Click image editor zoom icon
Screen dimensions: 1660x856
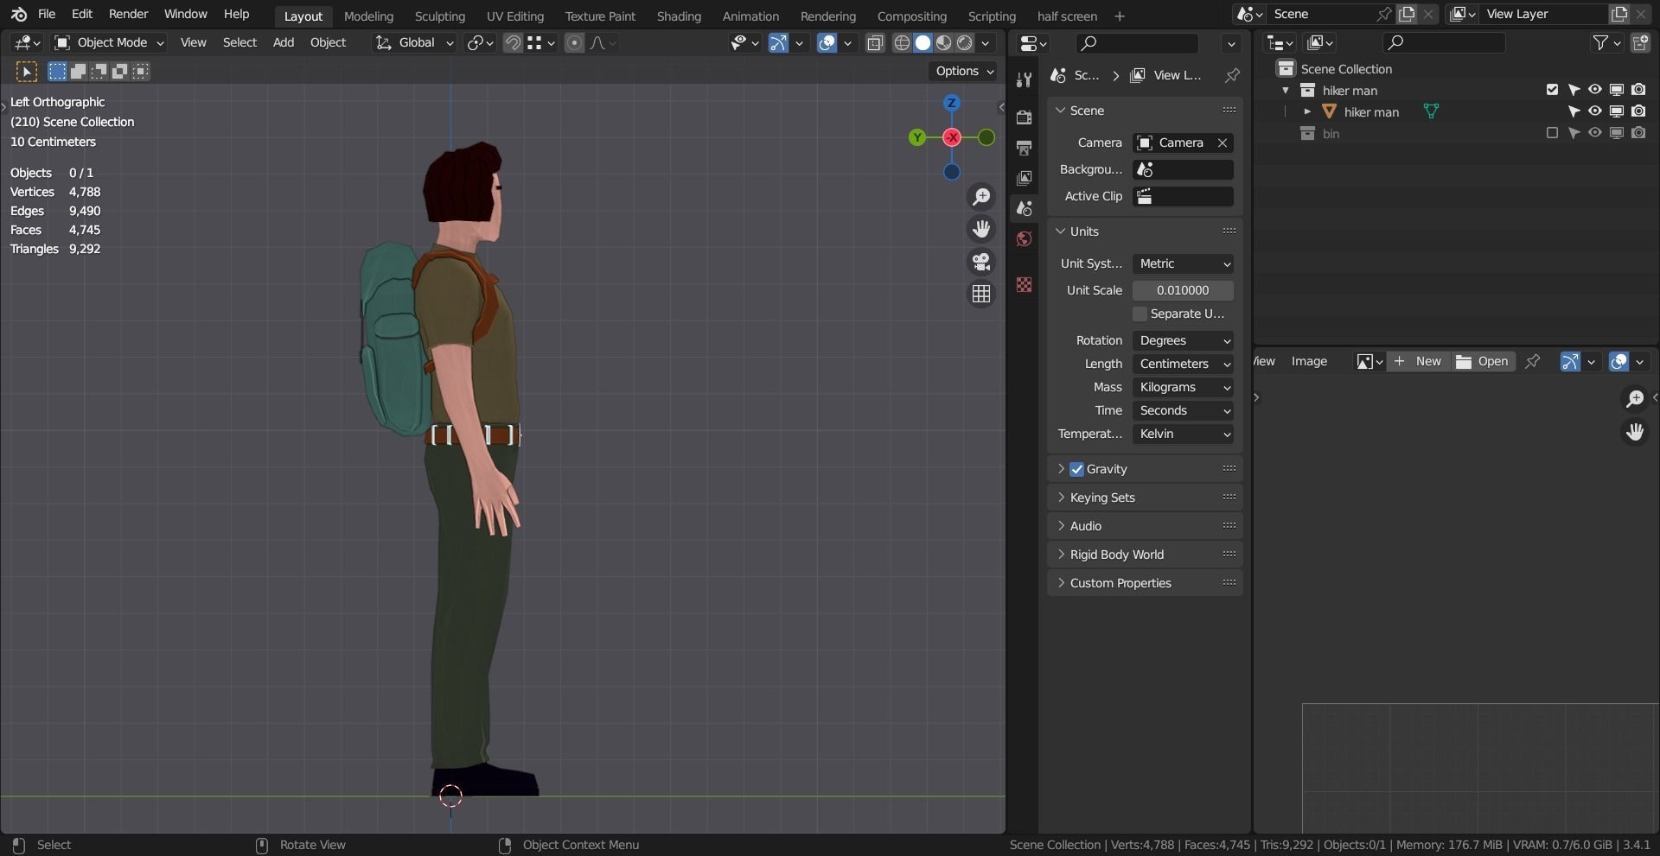point(1634,398)
